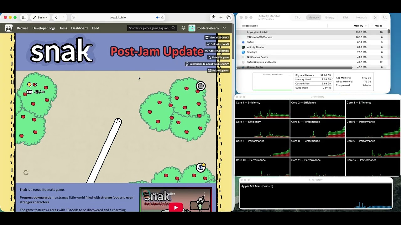This screenshot has width=401, height=225.
Task: Select the Notification Centre process row
Action: 312,57
